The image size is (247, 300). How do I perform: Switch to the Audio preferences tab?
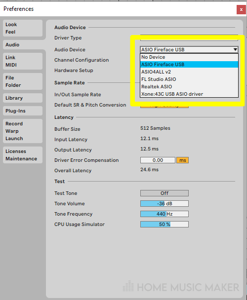point(23,44)
